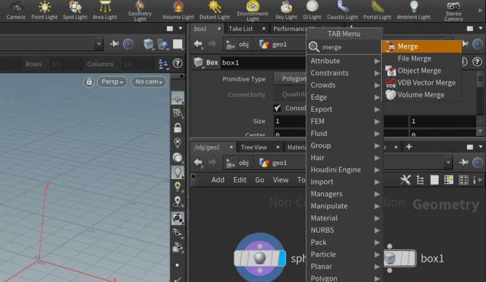Add a Geometry Light from the shelf
This screenshot has height=282, width=486.
[x=140, y=11]
